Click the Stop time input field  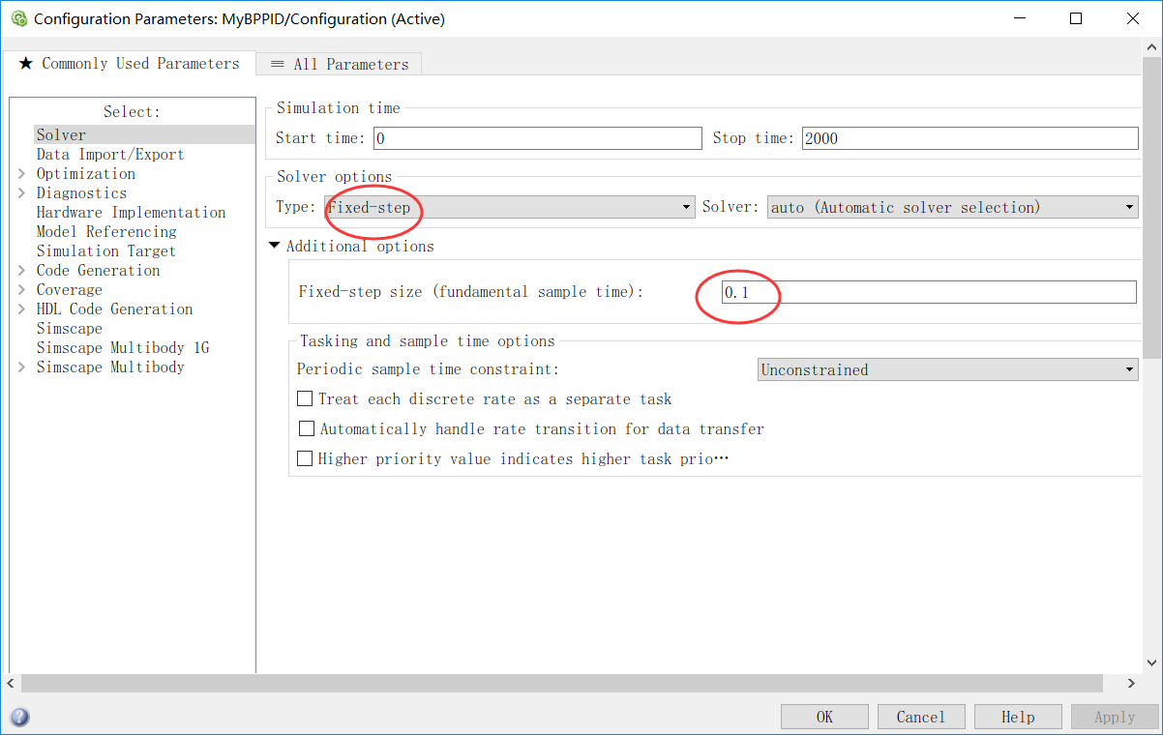[969, 138]
